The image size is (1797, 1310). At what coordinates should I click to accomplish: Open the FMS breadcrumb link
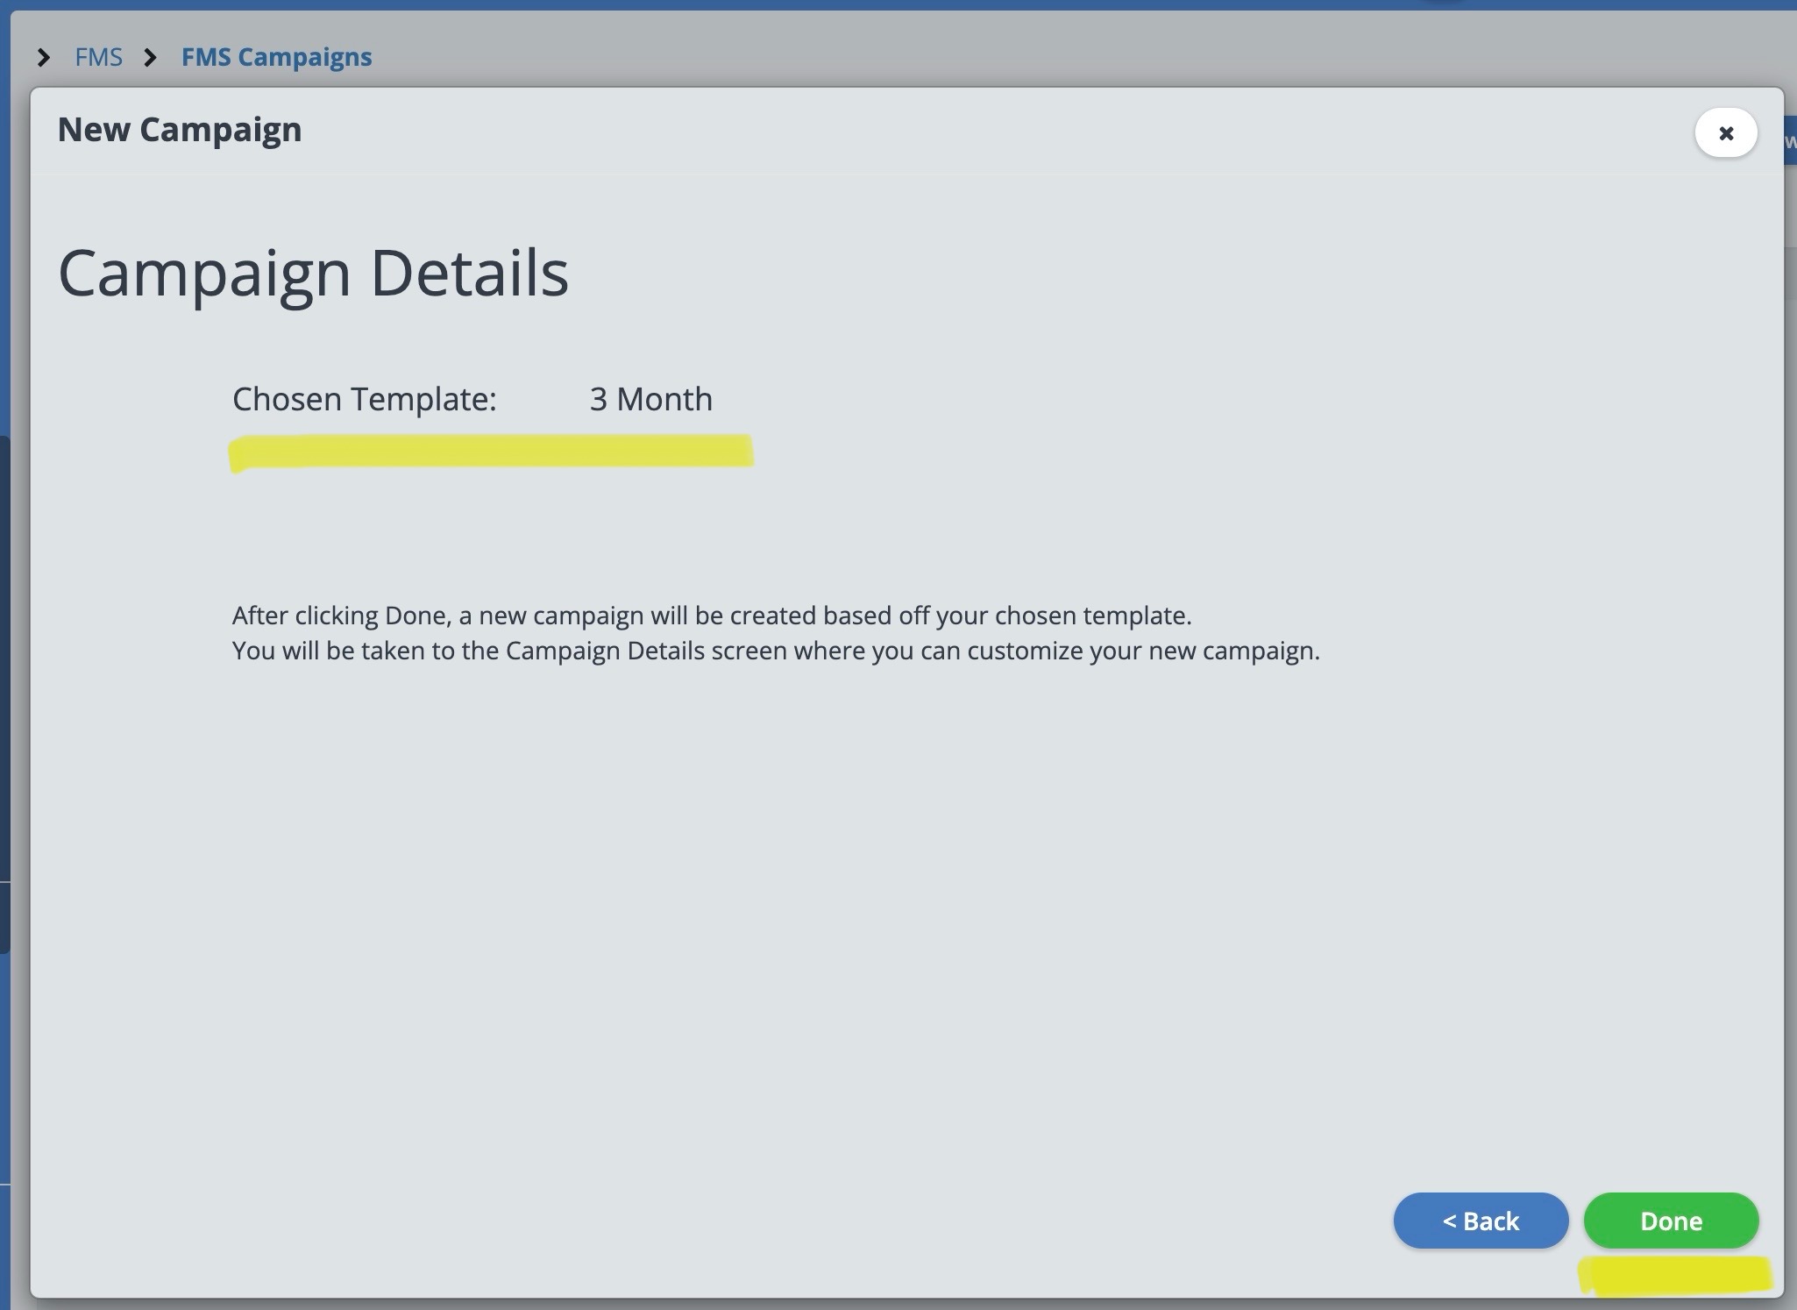98,58
